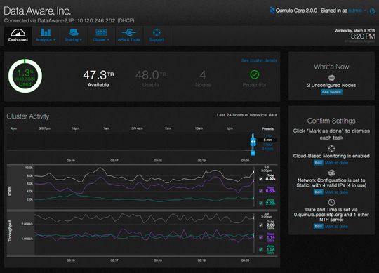Click the Network Configuration globe icon

coord(331,173)
